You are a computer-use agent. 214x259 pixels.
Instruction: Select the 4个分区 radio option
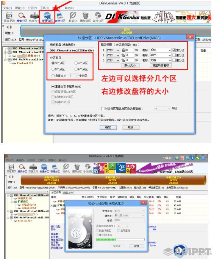point(76,63)
